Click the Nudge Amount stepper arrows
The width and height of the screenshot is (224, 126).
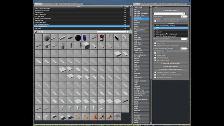point(188,16)
